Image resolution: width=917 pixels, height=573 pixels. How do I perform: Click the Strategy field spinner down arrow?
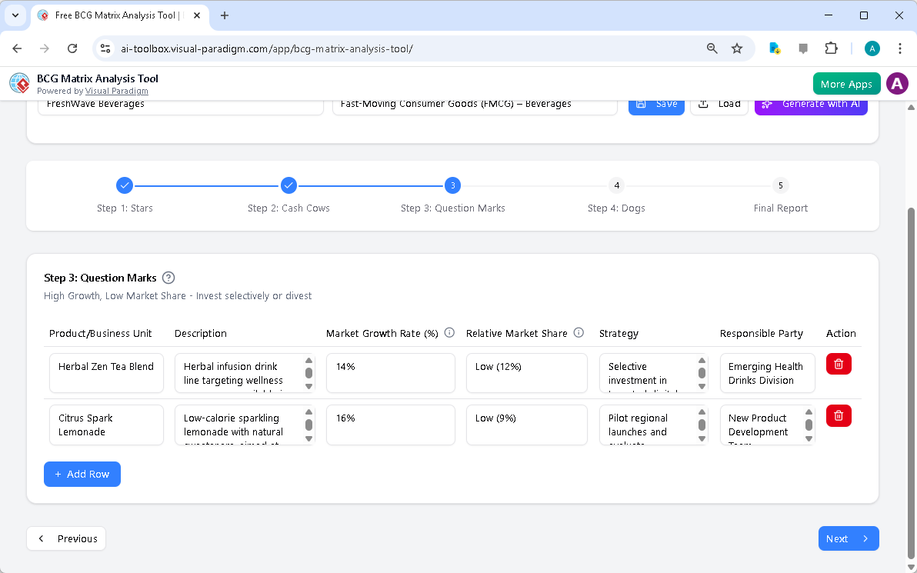(701, 385)
